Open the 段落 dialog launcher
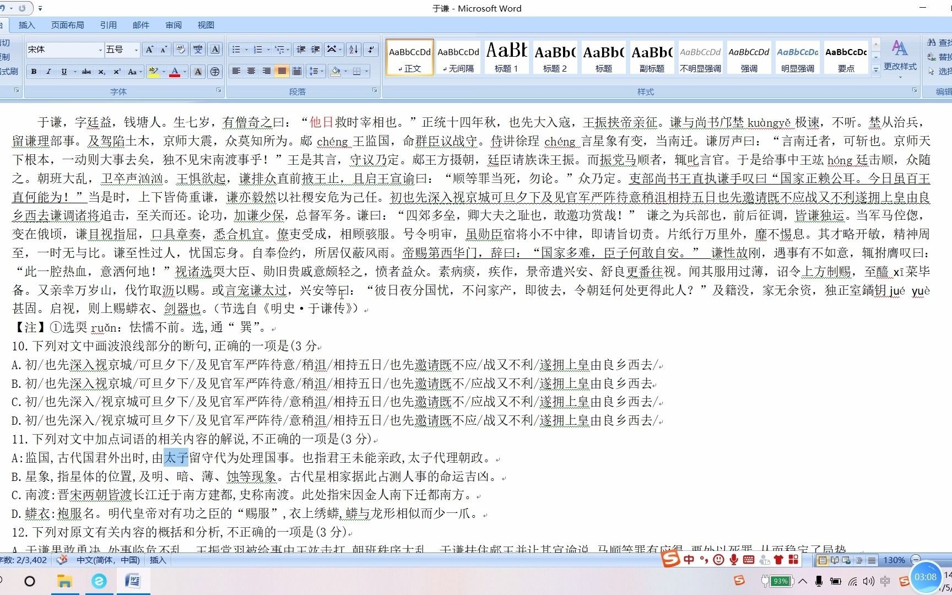The width and height of the screenshot is (952, 595). tap(375, 90)
